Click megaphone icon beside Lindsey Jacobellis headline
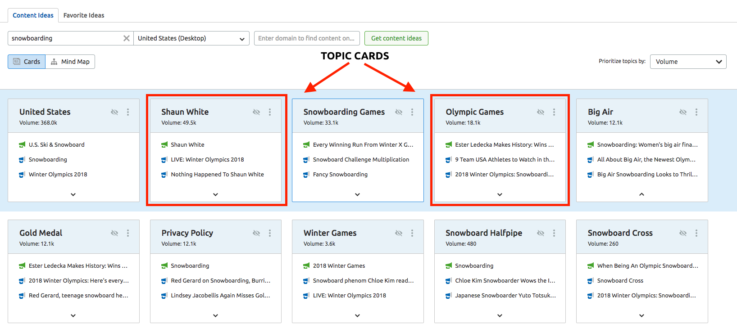The height and width of the screenshot is (324, 737). click(x=164, y=296)
